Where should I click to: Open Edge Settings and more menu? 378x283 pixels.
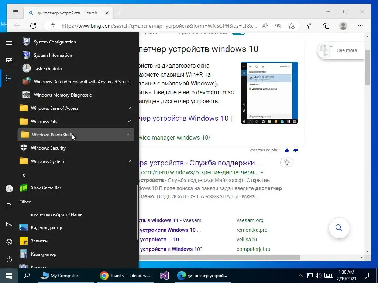click(360, 26)
